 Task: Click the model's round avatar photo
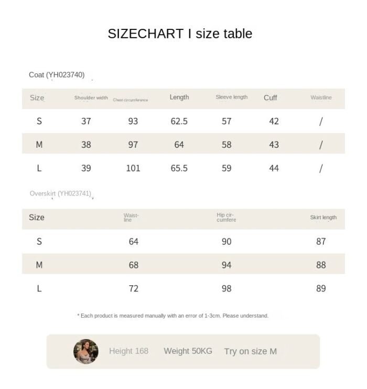(x=85, y=351)
